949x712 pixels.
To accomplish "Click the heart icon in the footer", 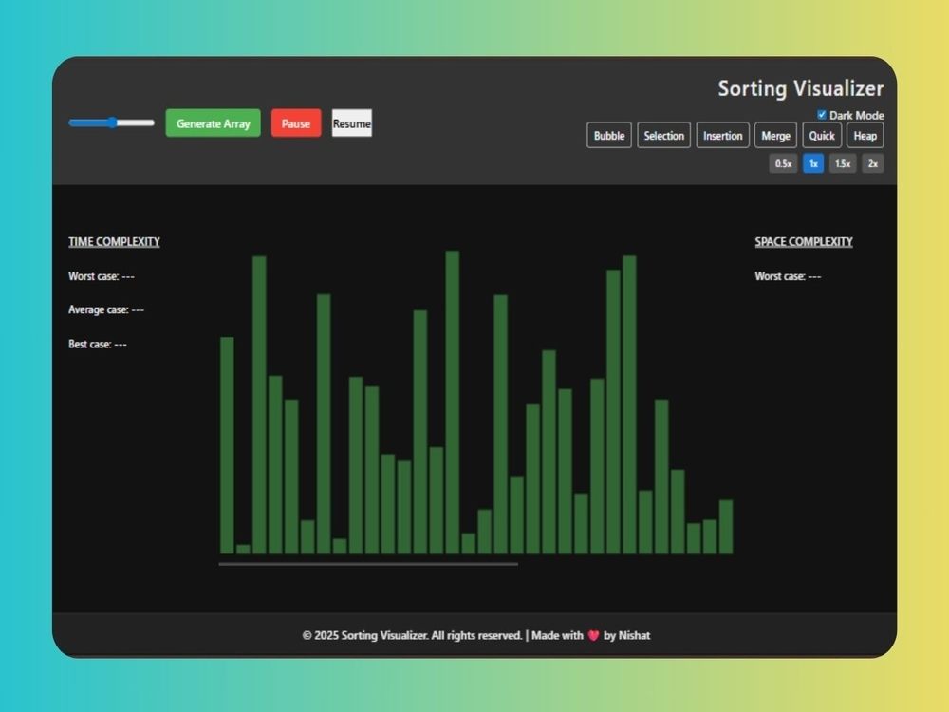I will [x=594, y=636].
